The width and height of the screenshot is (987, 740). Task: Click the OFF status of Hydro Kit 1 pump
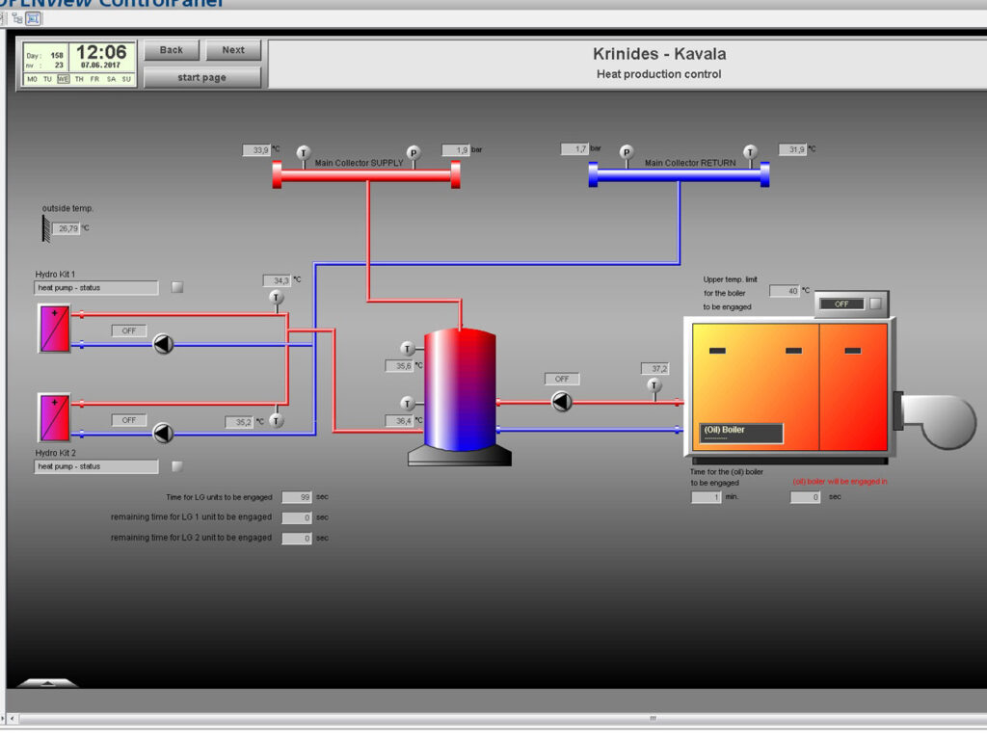pos(129,331)
